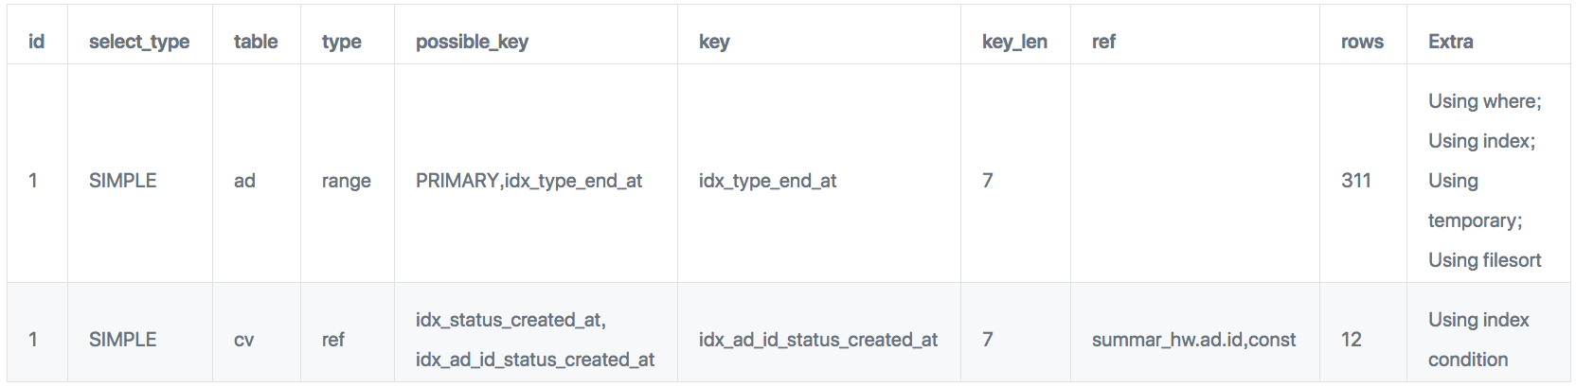This screenshot has width=1576, height=387.
Task: Click the "type" column header
Action: click(x=342, y=42)
